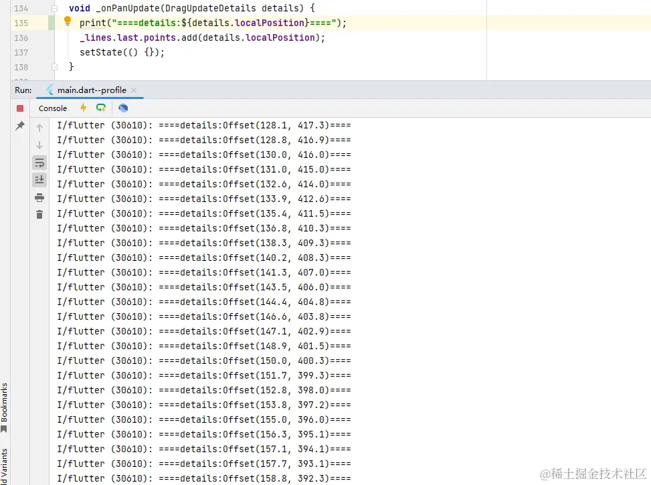Switch to the Console tab
This screenshot has width=651, height=485.
53,108
